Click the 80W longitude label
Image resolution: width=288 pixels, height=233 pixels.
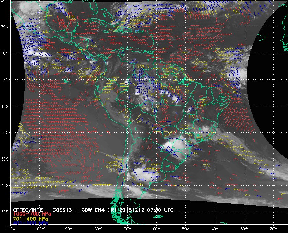pyautogui.click(x=98, y=229)
